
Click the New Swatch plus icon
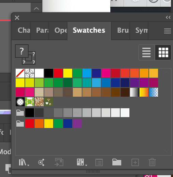point(135,162)
